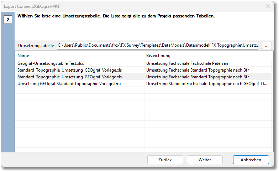Click the Umsetzungstabelle label
Screen dimensions: 279x172
coord(36,46)
